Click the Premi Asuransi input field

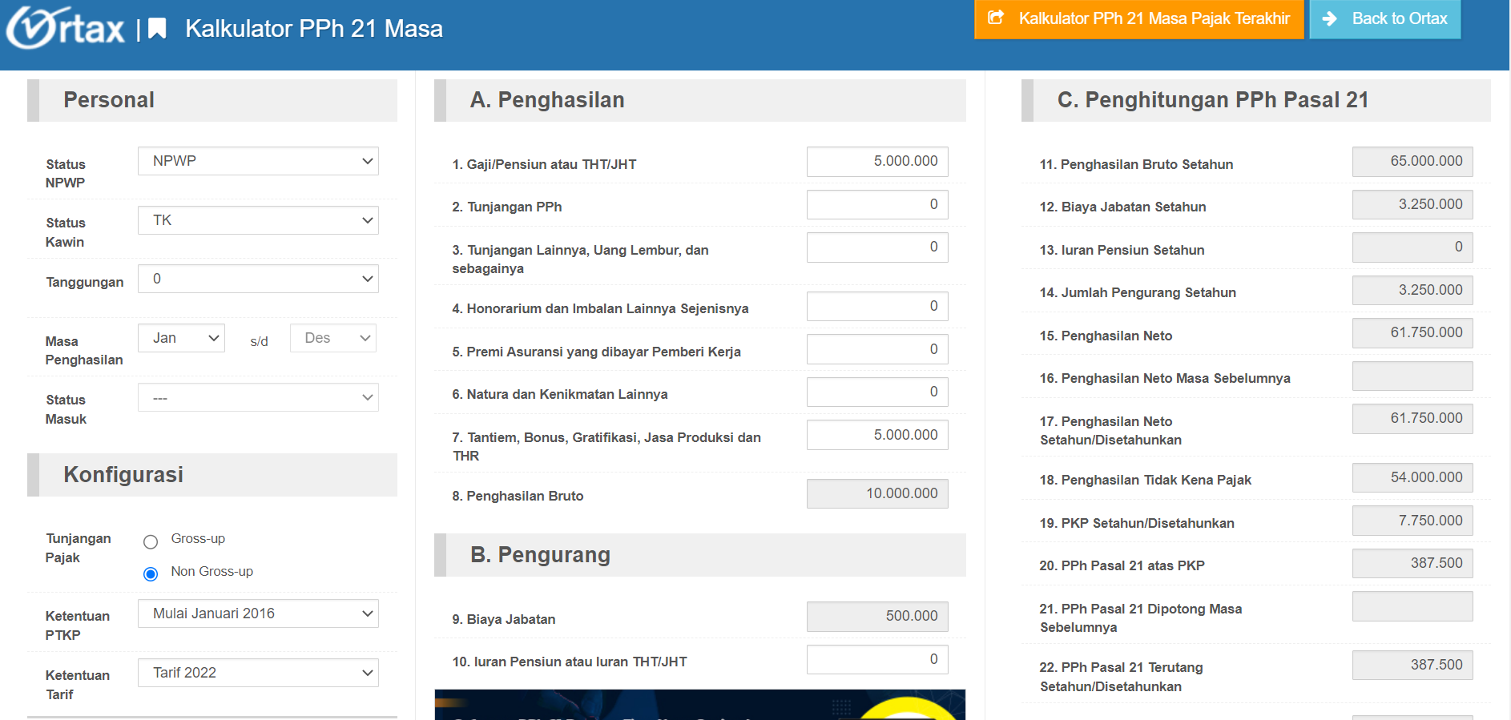[x=877, y=349]
